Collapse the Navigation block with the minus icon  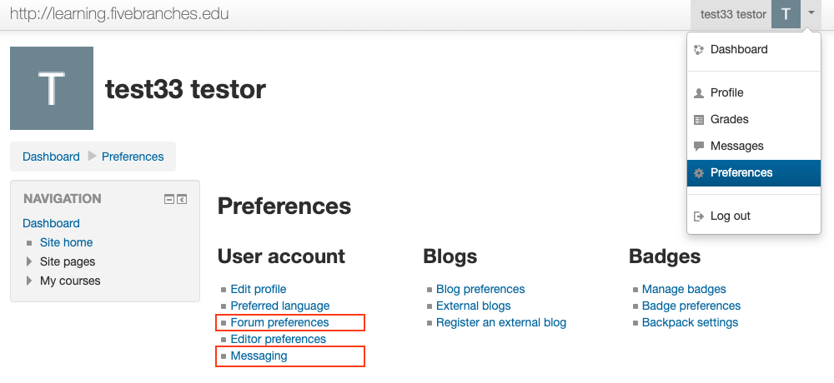click(169, 200)
